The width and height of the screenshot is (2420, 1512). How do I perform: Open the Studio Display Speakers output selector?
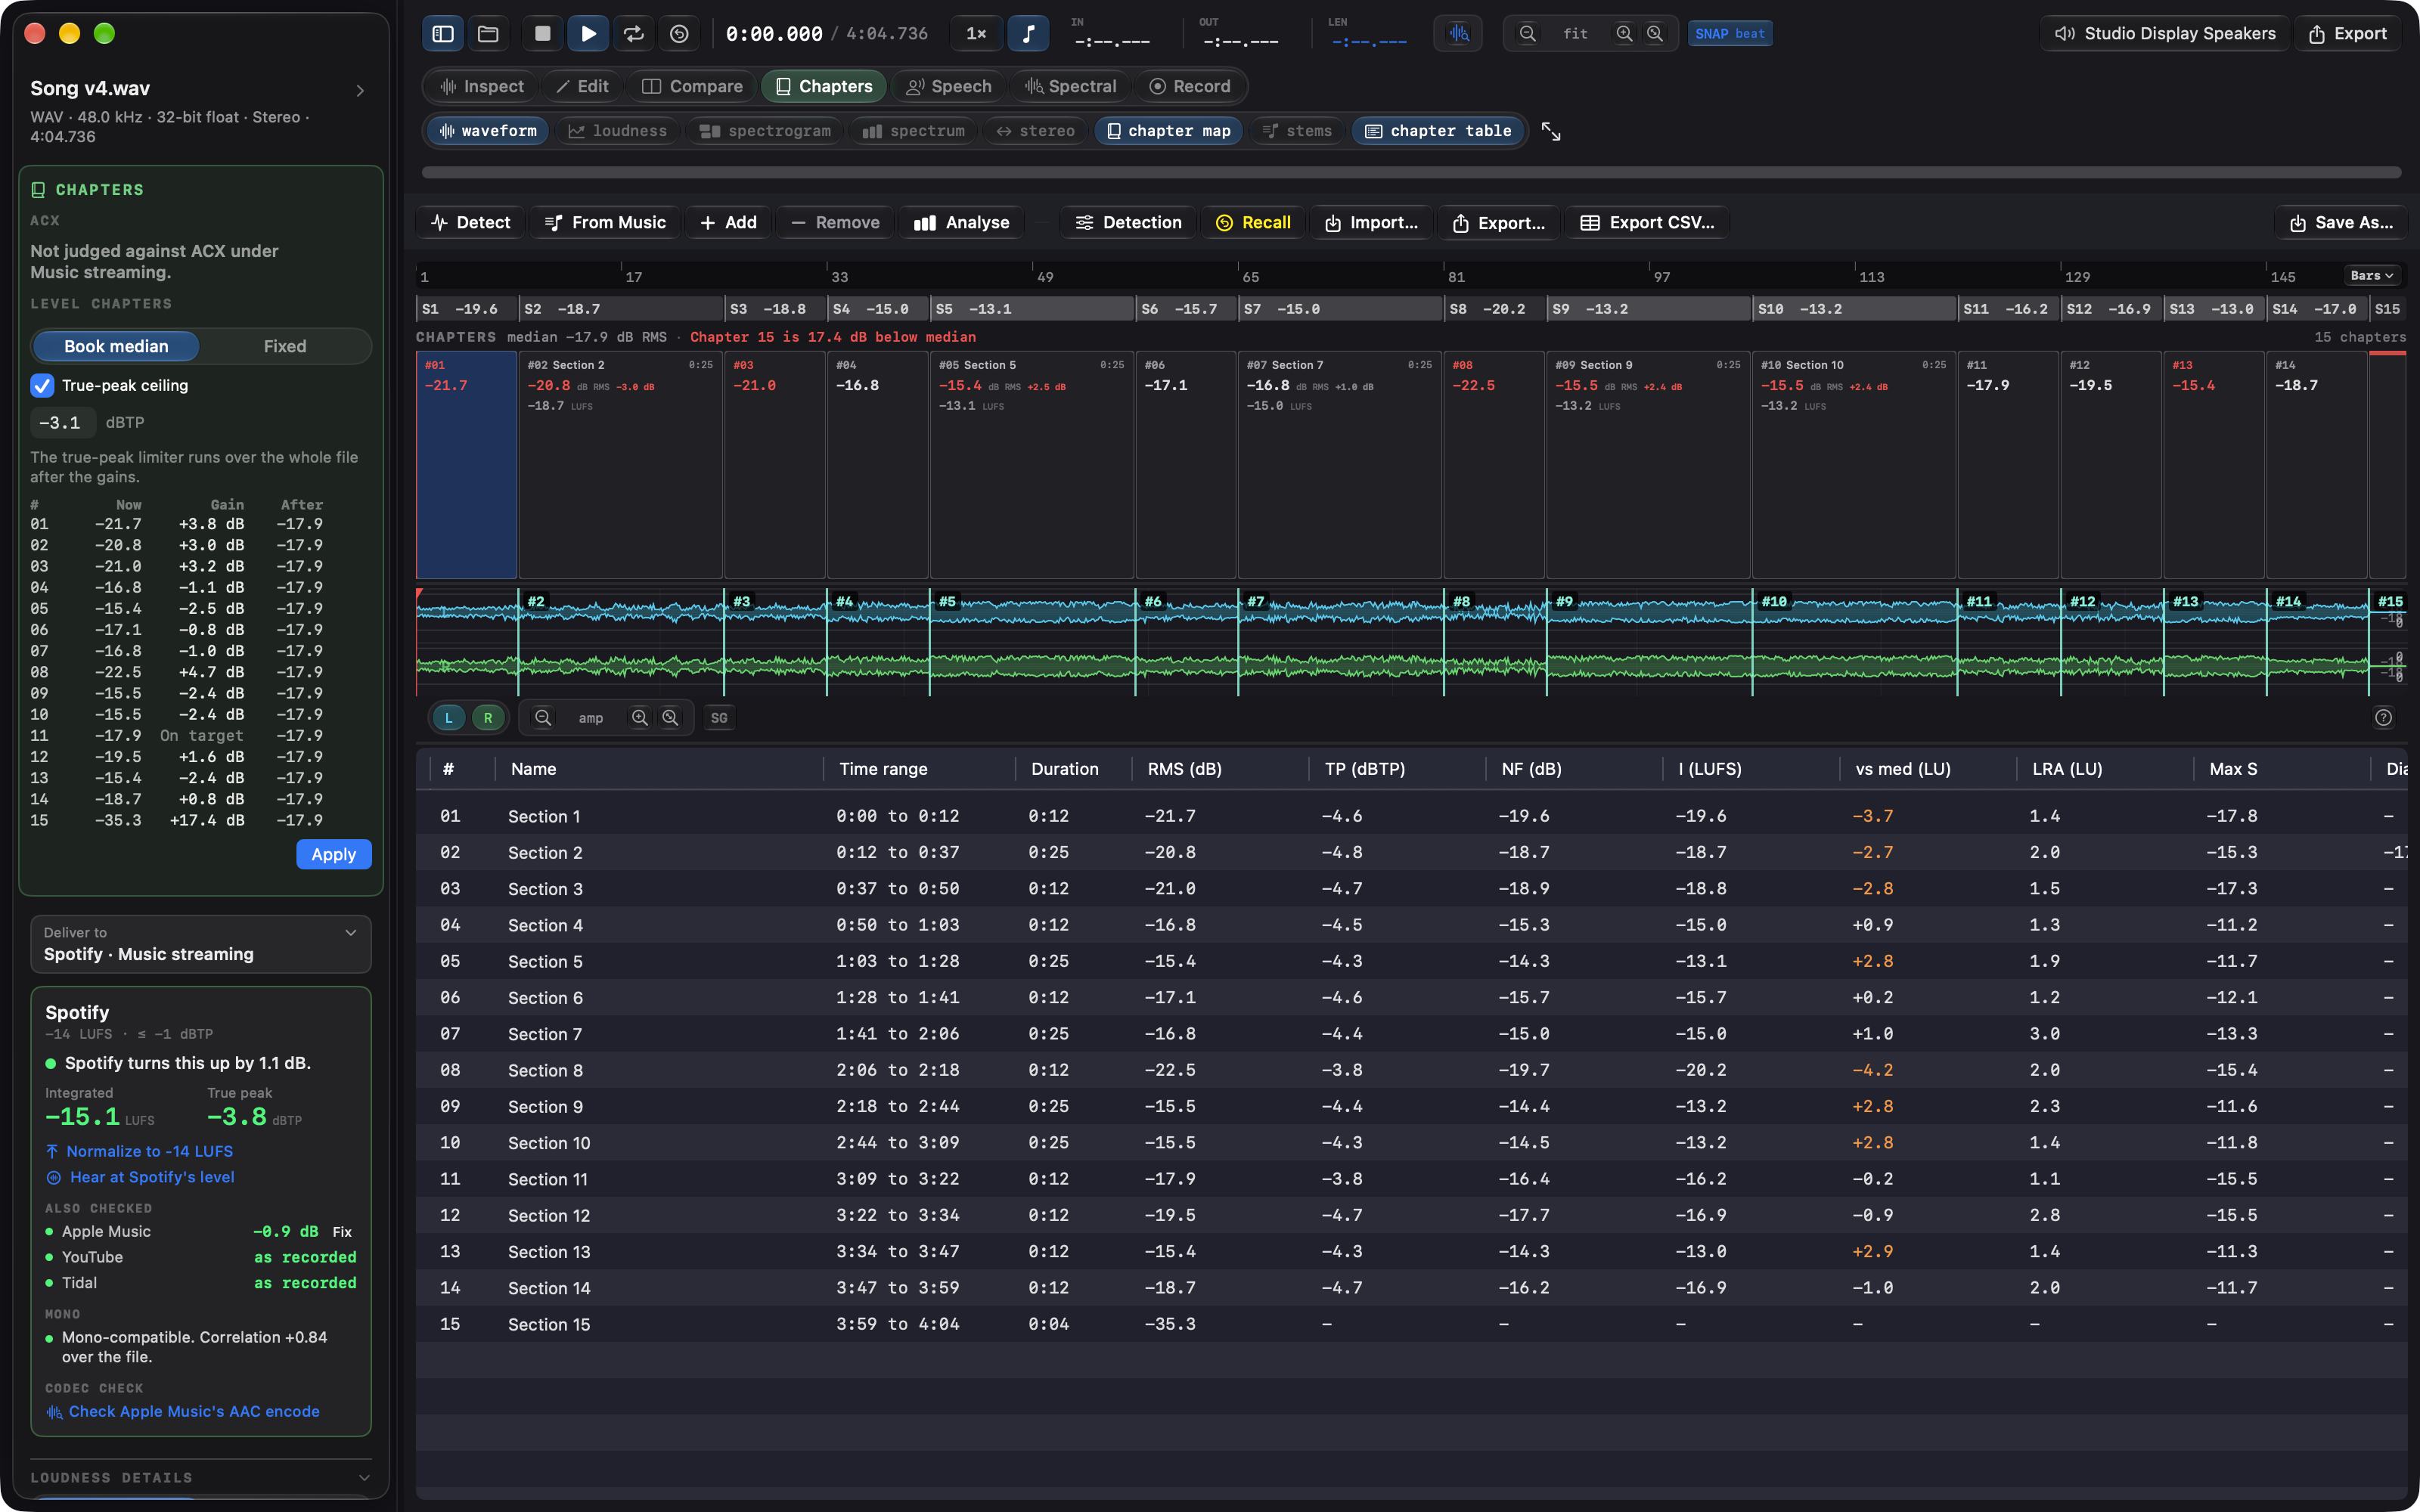(2165, 34)
